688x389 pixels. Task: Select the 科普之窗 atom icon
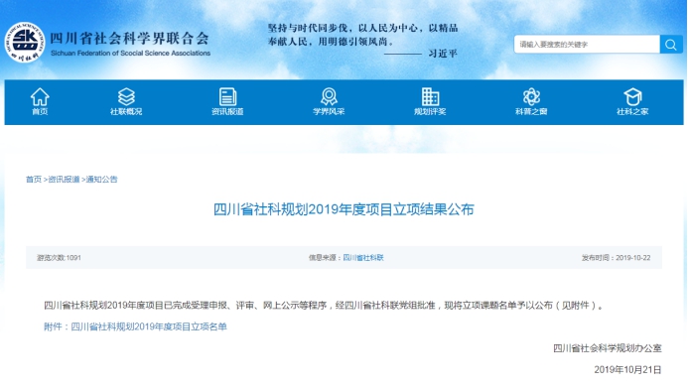[x=531, y=96]
